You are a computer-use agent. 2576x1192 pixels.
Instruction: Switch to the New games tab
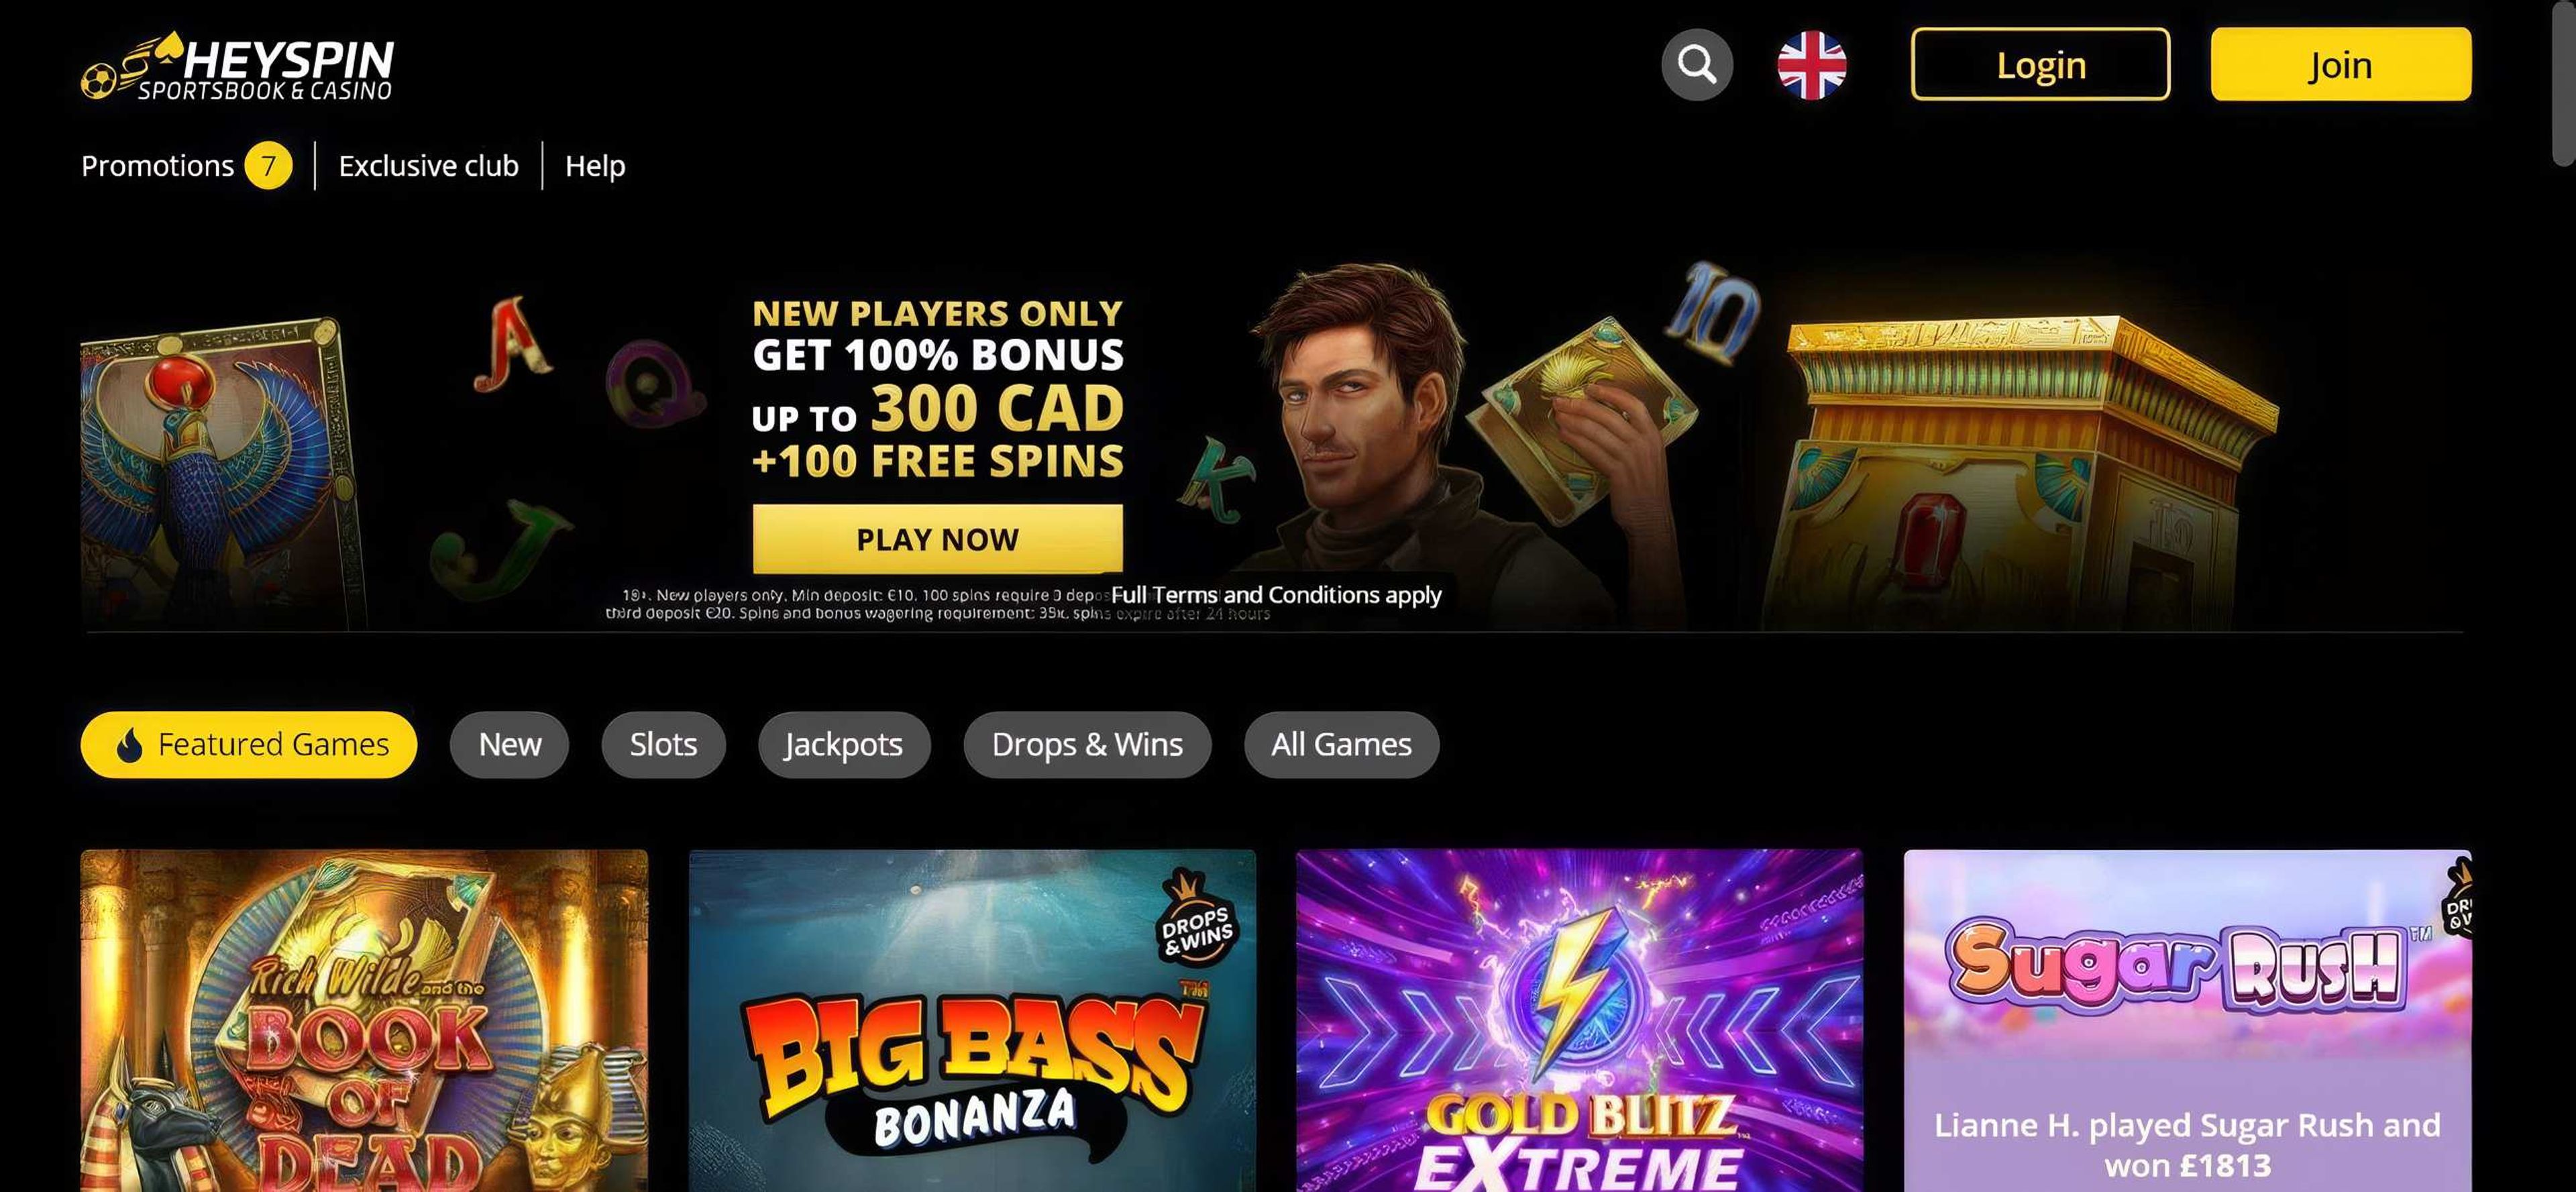pos(510,745)
